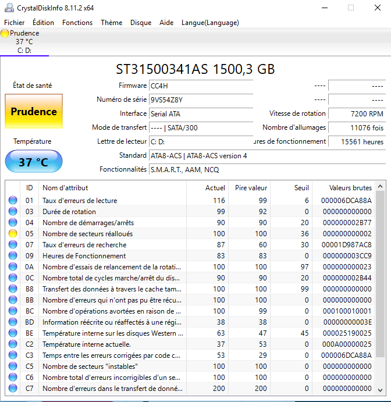Click the blue status icon for attribute C2
This screenshot has width=391, height=402.
tap(13, 344)
